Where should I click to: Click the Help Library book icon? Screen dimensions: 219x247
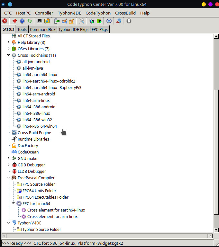(x=14, y=42)
